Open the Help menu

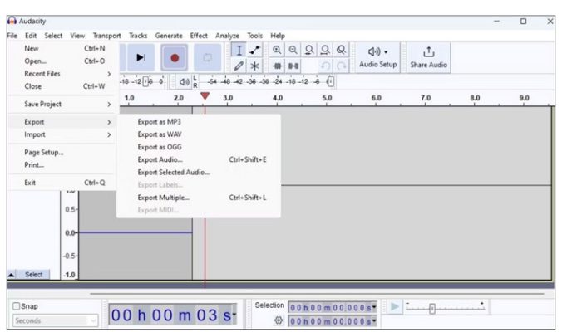click(278, 36)
